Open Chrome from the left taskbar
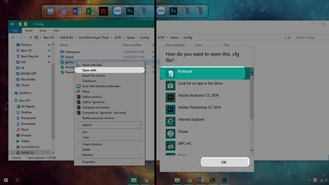The width and height of the screenshot is (329, 185). [x=146, y=180]
